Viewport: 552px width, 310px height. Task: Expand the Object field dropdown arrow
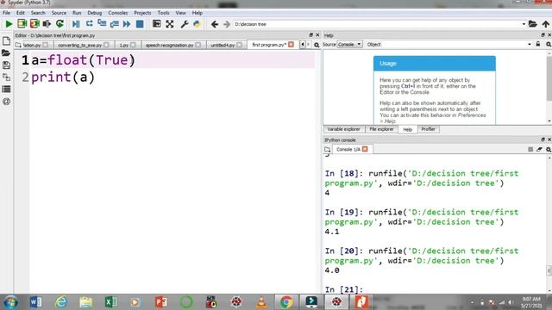pos(529,44)
